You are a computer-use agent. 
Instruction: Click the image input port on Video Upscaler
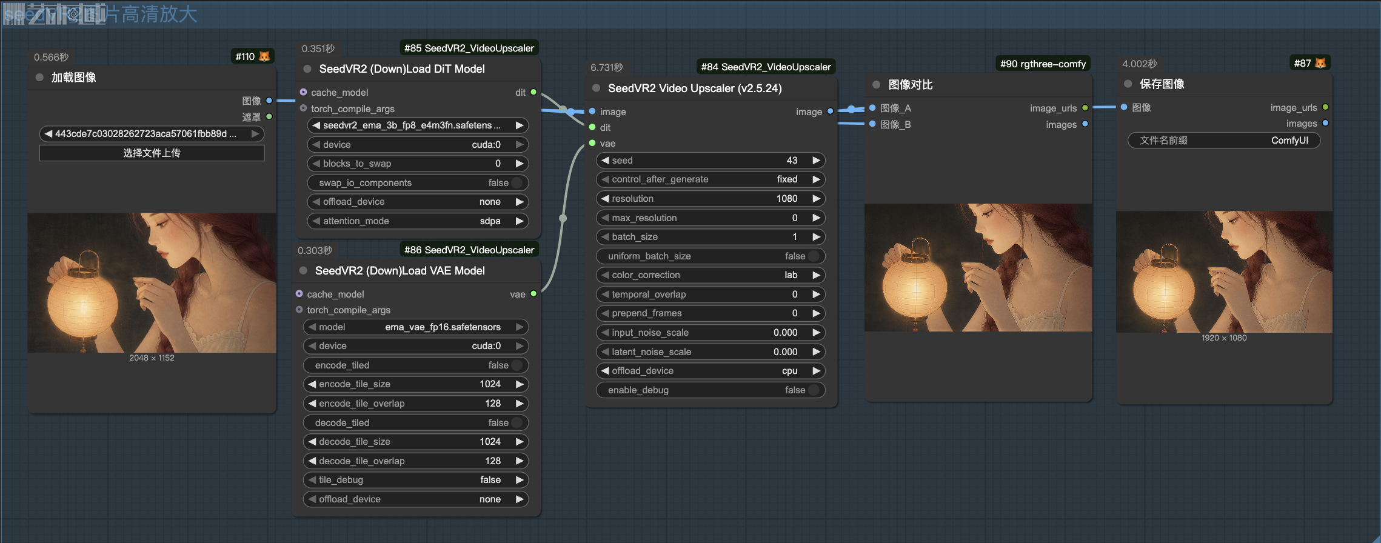592,112
